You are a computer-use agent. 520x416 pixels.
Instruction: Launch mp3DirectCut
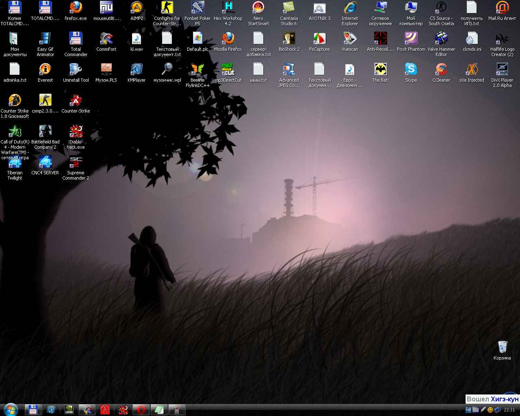click(x=228, y=73)
